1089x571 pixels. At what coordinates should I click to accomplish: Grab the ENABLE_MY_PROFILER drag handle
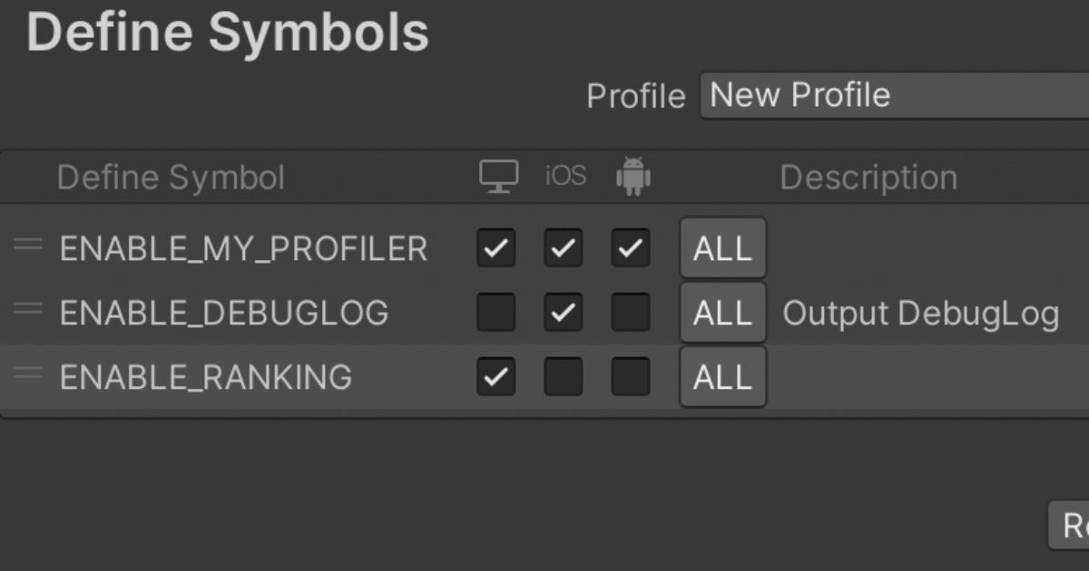28,245
